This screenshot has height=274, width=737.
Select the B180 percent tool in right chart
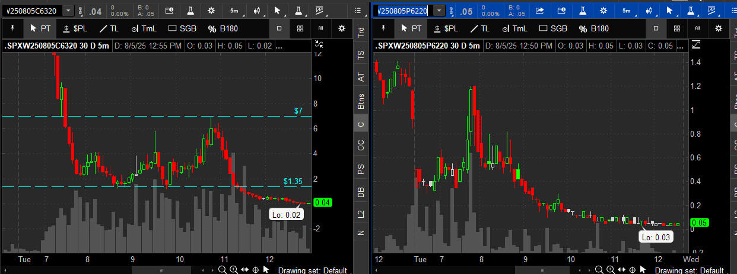click(593, 28)
